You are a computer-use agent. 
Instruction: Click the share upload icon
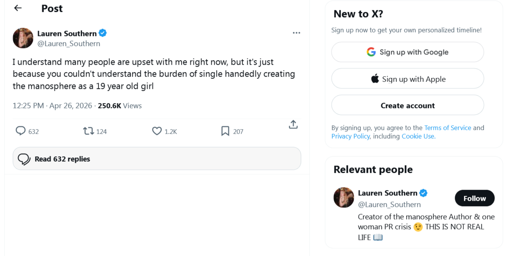[293, 125]
